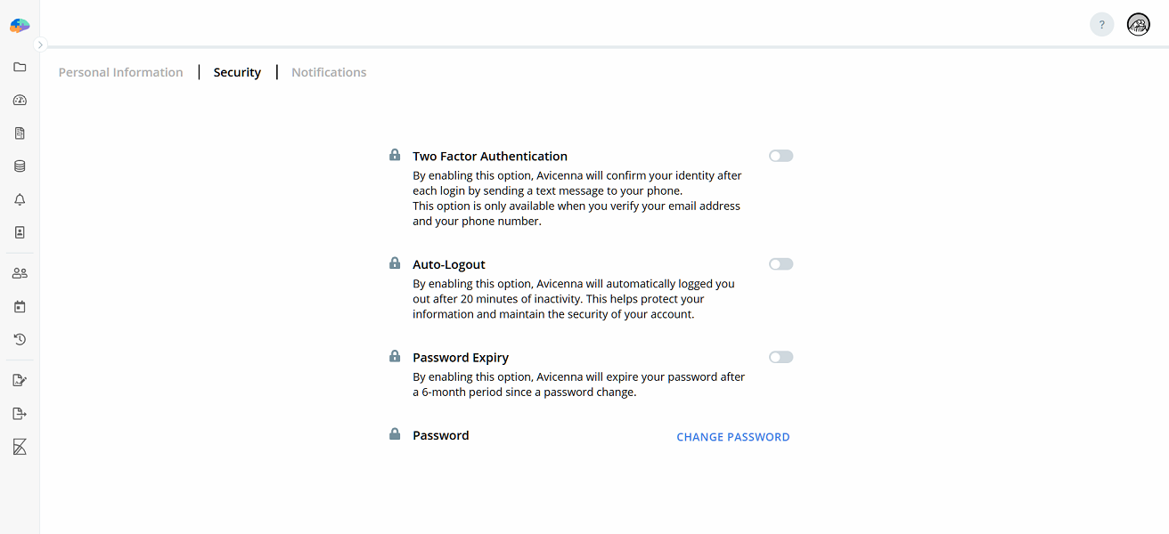Open the participants people icon
The height and width of the screenshot is (534, 1169).
[x=20, y=273]
